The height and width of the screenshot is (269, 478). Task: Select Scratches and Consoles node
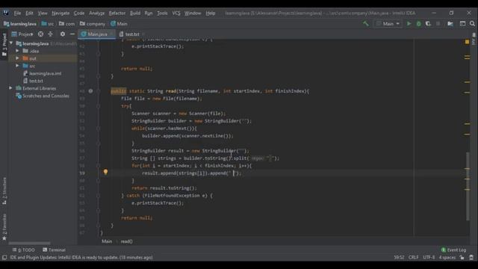click(x=43, y=96)
